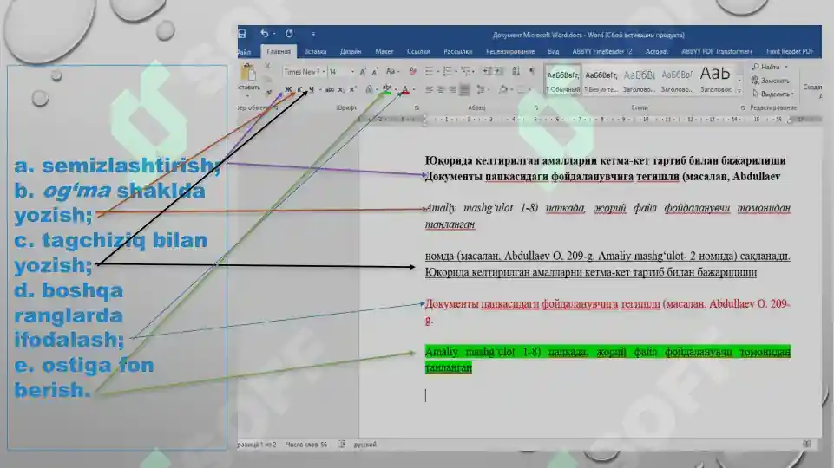Open the underline style dropdown arrow
834x468 pixels.
click(x=319, y=90)
